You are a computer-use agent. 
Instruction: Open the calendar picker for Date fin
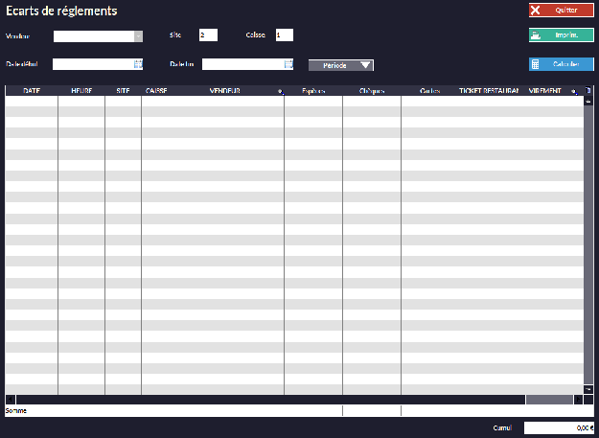pos(288,64)
